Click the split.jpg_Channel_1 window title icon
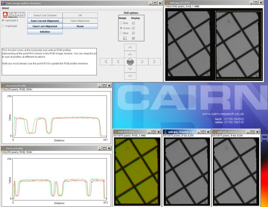The height and width of the screenshot is (207, 268). tap(165, 132)
